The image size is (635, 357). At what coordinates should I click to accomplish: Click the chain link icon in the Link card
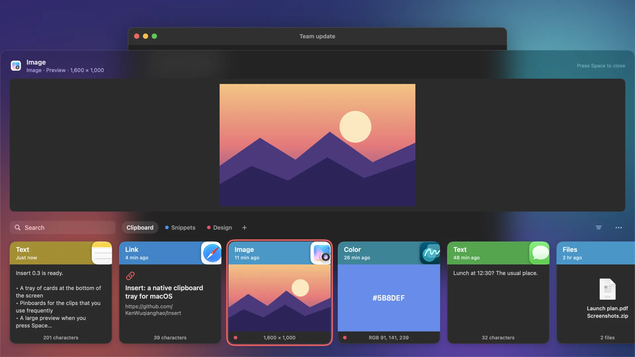coord(130,275)
